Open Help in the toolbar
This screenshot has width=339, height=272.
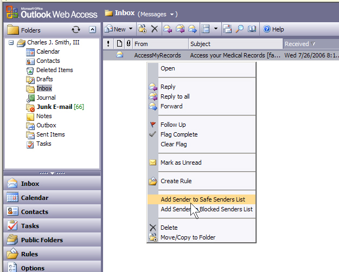(x=273, y=29)
